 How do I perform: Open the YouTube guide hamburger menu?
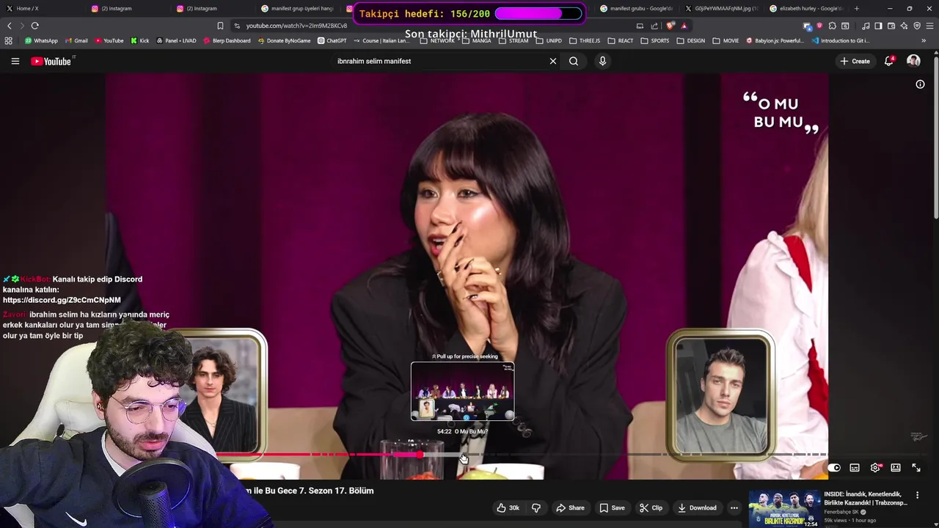pyautogui.click(x=15, y=61)
